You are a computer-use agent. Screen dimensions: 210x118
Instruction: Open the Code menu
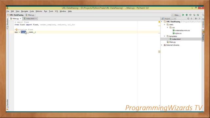[32, 11]
